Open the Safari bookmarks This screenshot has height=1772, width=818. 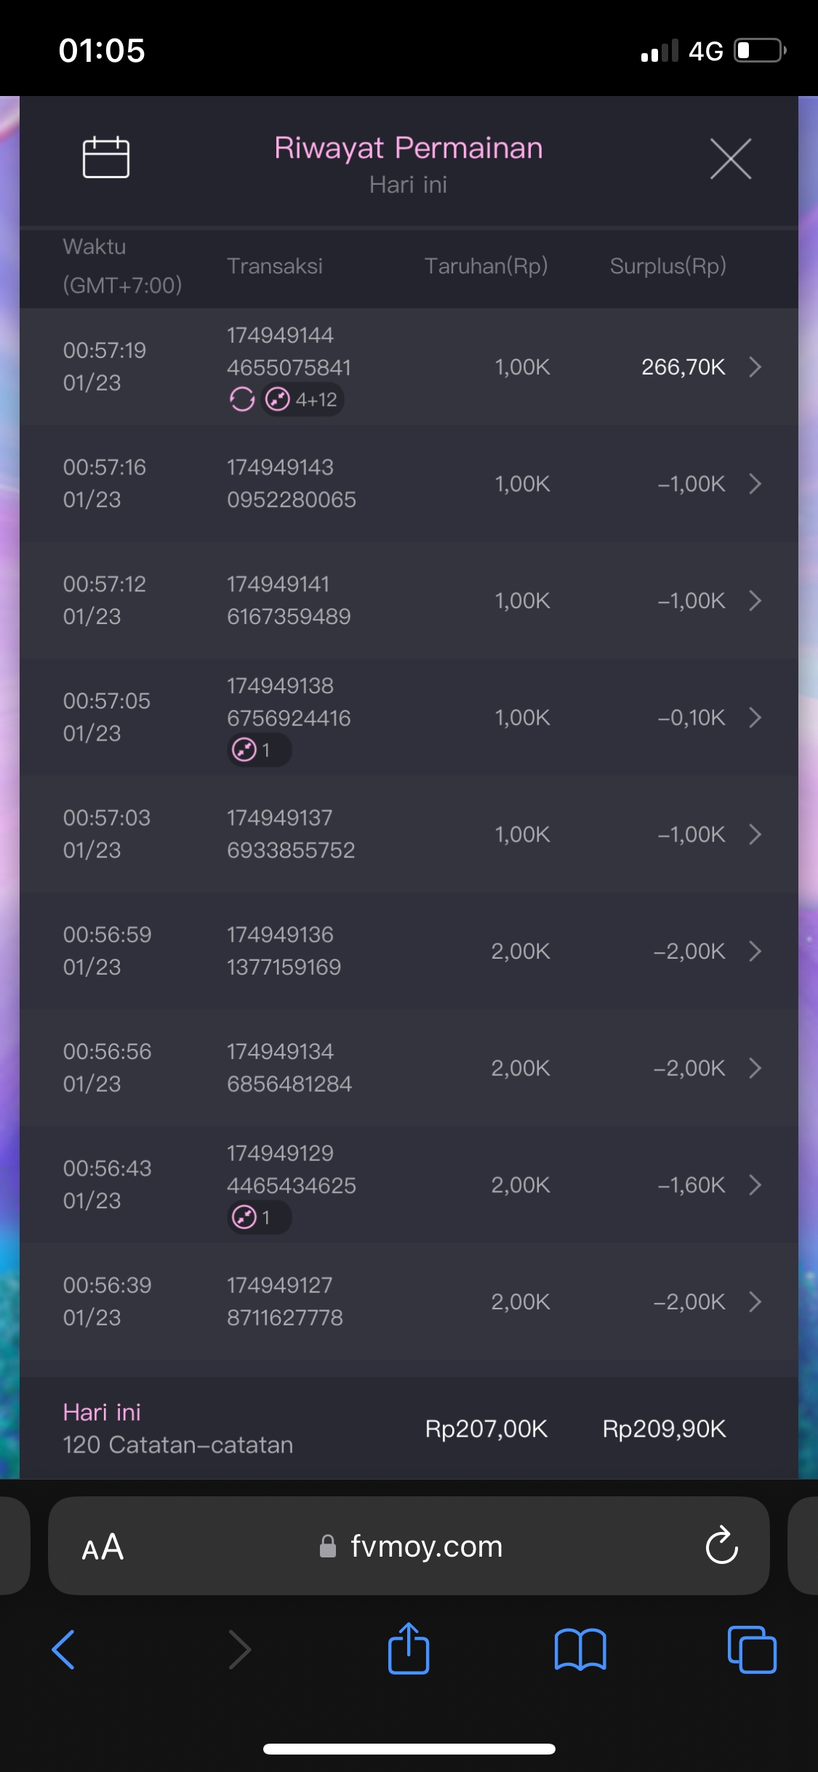580,1649
